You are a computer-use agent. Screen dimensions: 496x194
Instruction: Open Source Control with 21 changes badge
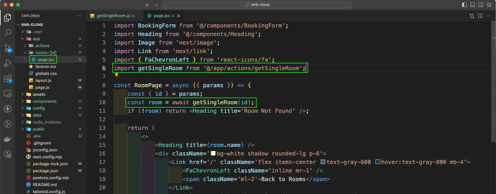(x=8, y=48)
